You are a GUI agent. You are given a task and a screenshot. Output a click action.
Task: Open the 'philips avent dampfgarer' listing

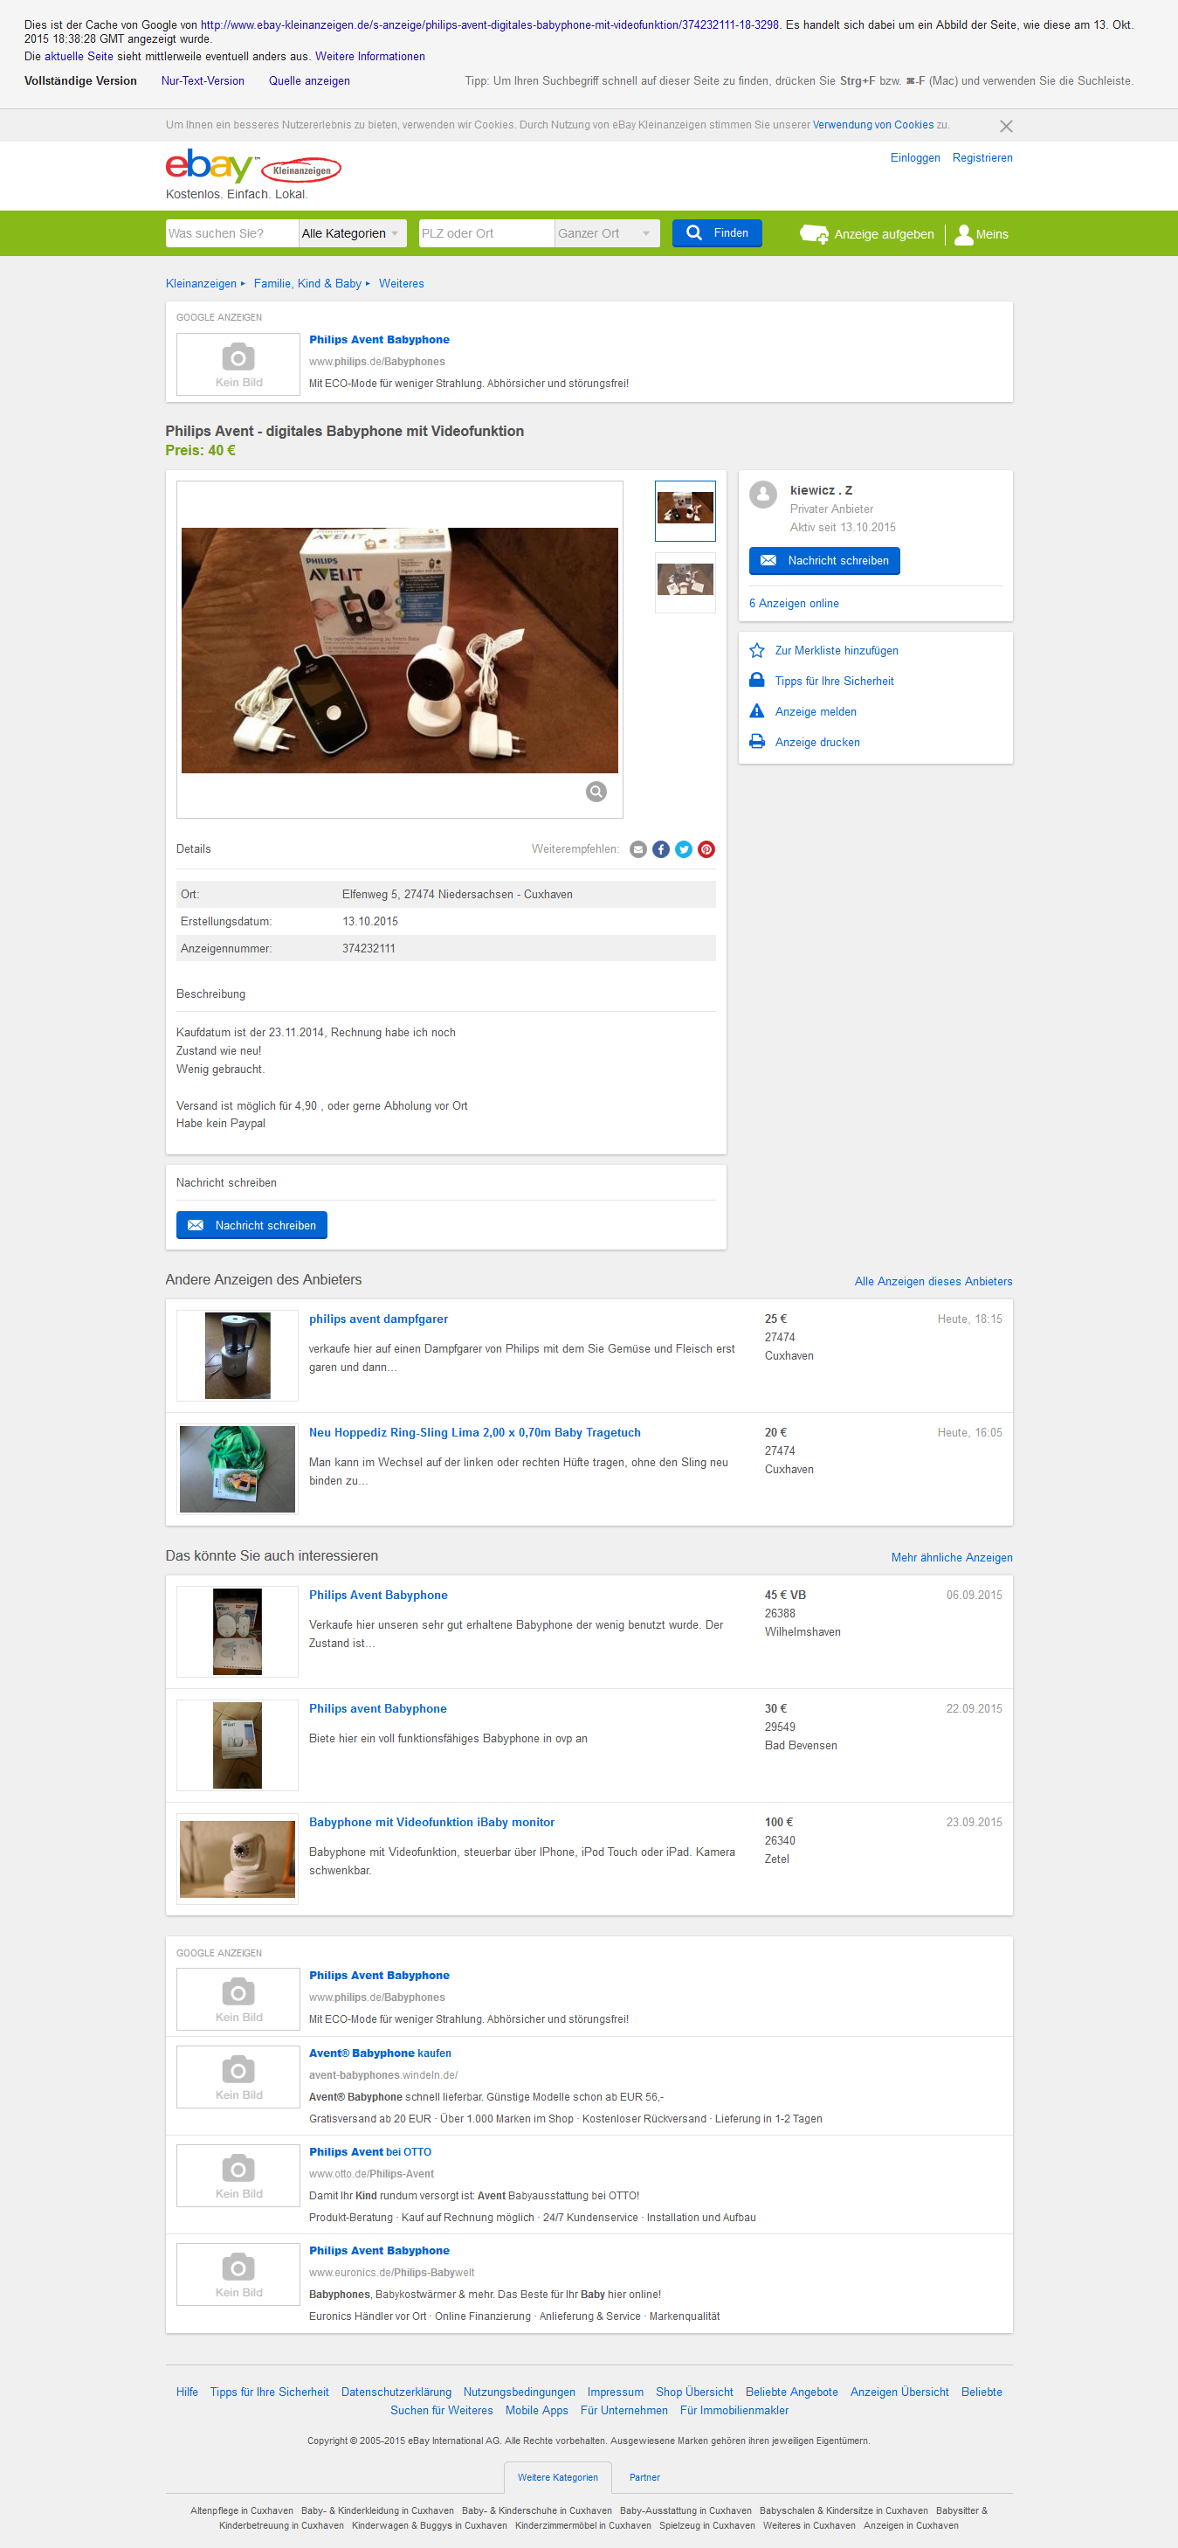pyautogui.click(x=378, y=1319)
